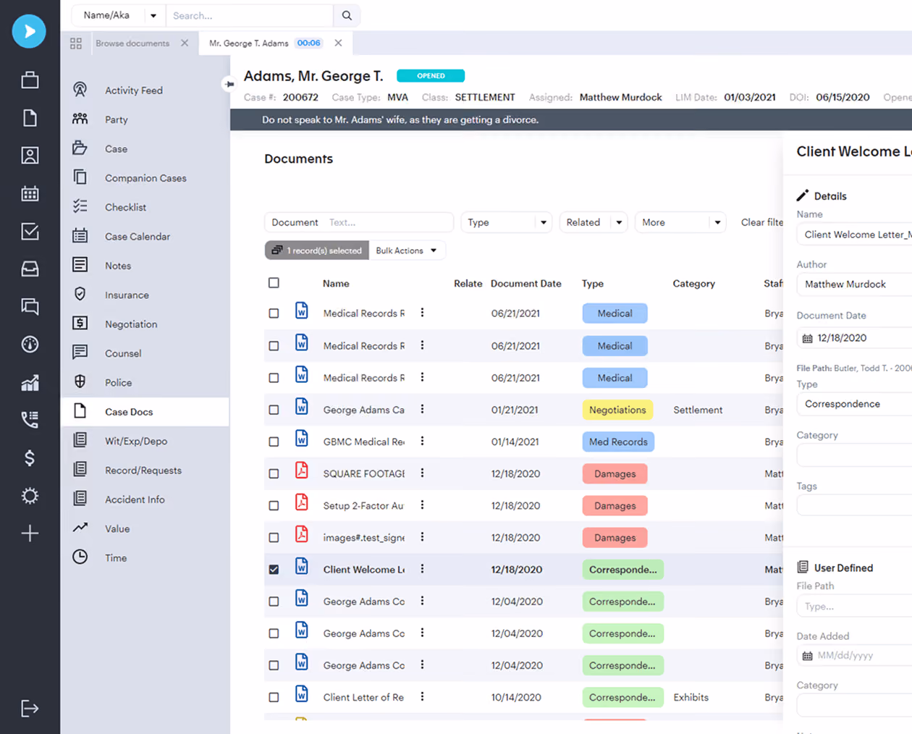Screen dimensions: 912x734
Task: Open the contacts portrait icon in dark sidebar
Action: pos(30,155)
